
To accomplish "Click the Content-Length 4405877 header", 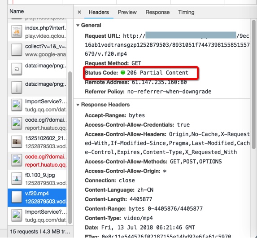I will click(x=118, y=199).
